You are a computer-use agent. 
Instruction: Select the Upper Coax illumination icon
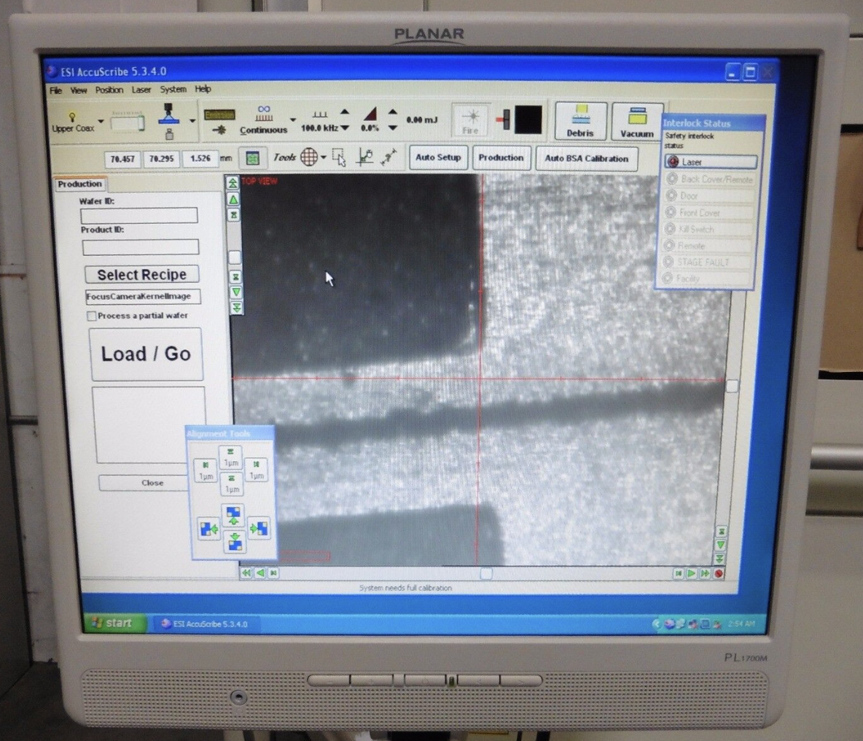pyautogui.click(x=72, y=118)
